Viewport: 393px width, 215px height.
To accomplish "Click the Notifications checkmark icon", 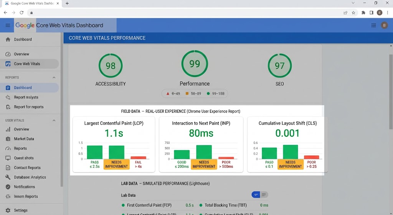I will click(8, 187).
